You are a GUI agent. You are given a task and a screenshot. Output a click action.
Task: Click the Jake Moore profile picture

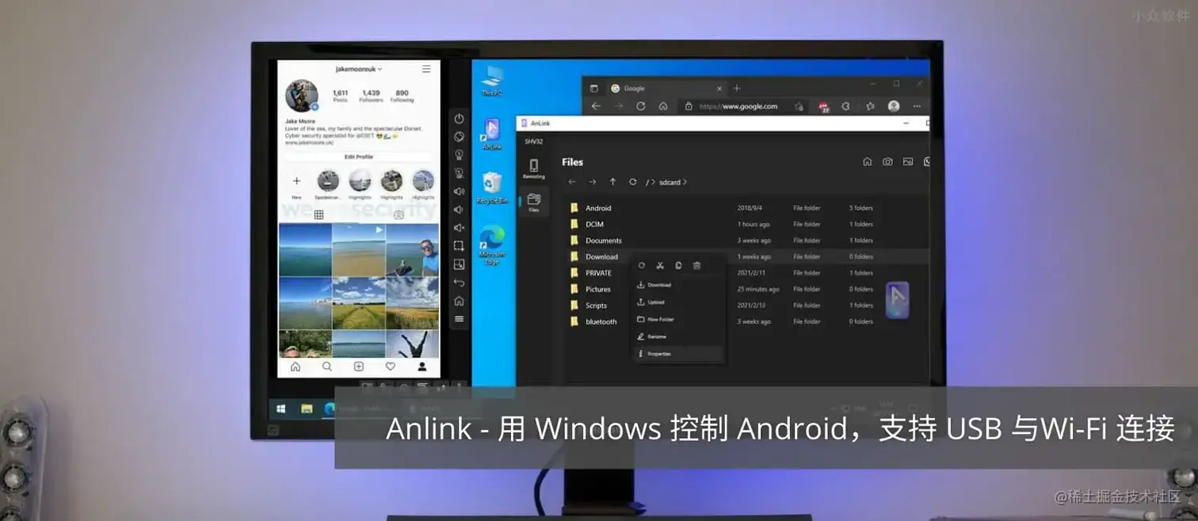coord(302,95)
